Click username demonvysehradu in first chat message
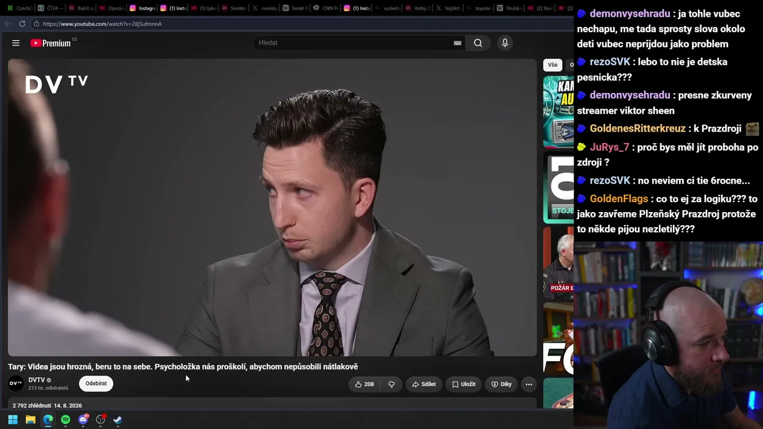Screen dimensions: 763x429 pos(630,14)
